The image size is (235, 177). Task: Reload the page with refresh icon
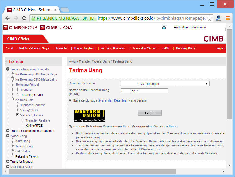tap(24, 18)
